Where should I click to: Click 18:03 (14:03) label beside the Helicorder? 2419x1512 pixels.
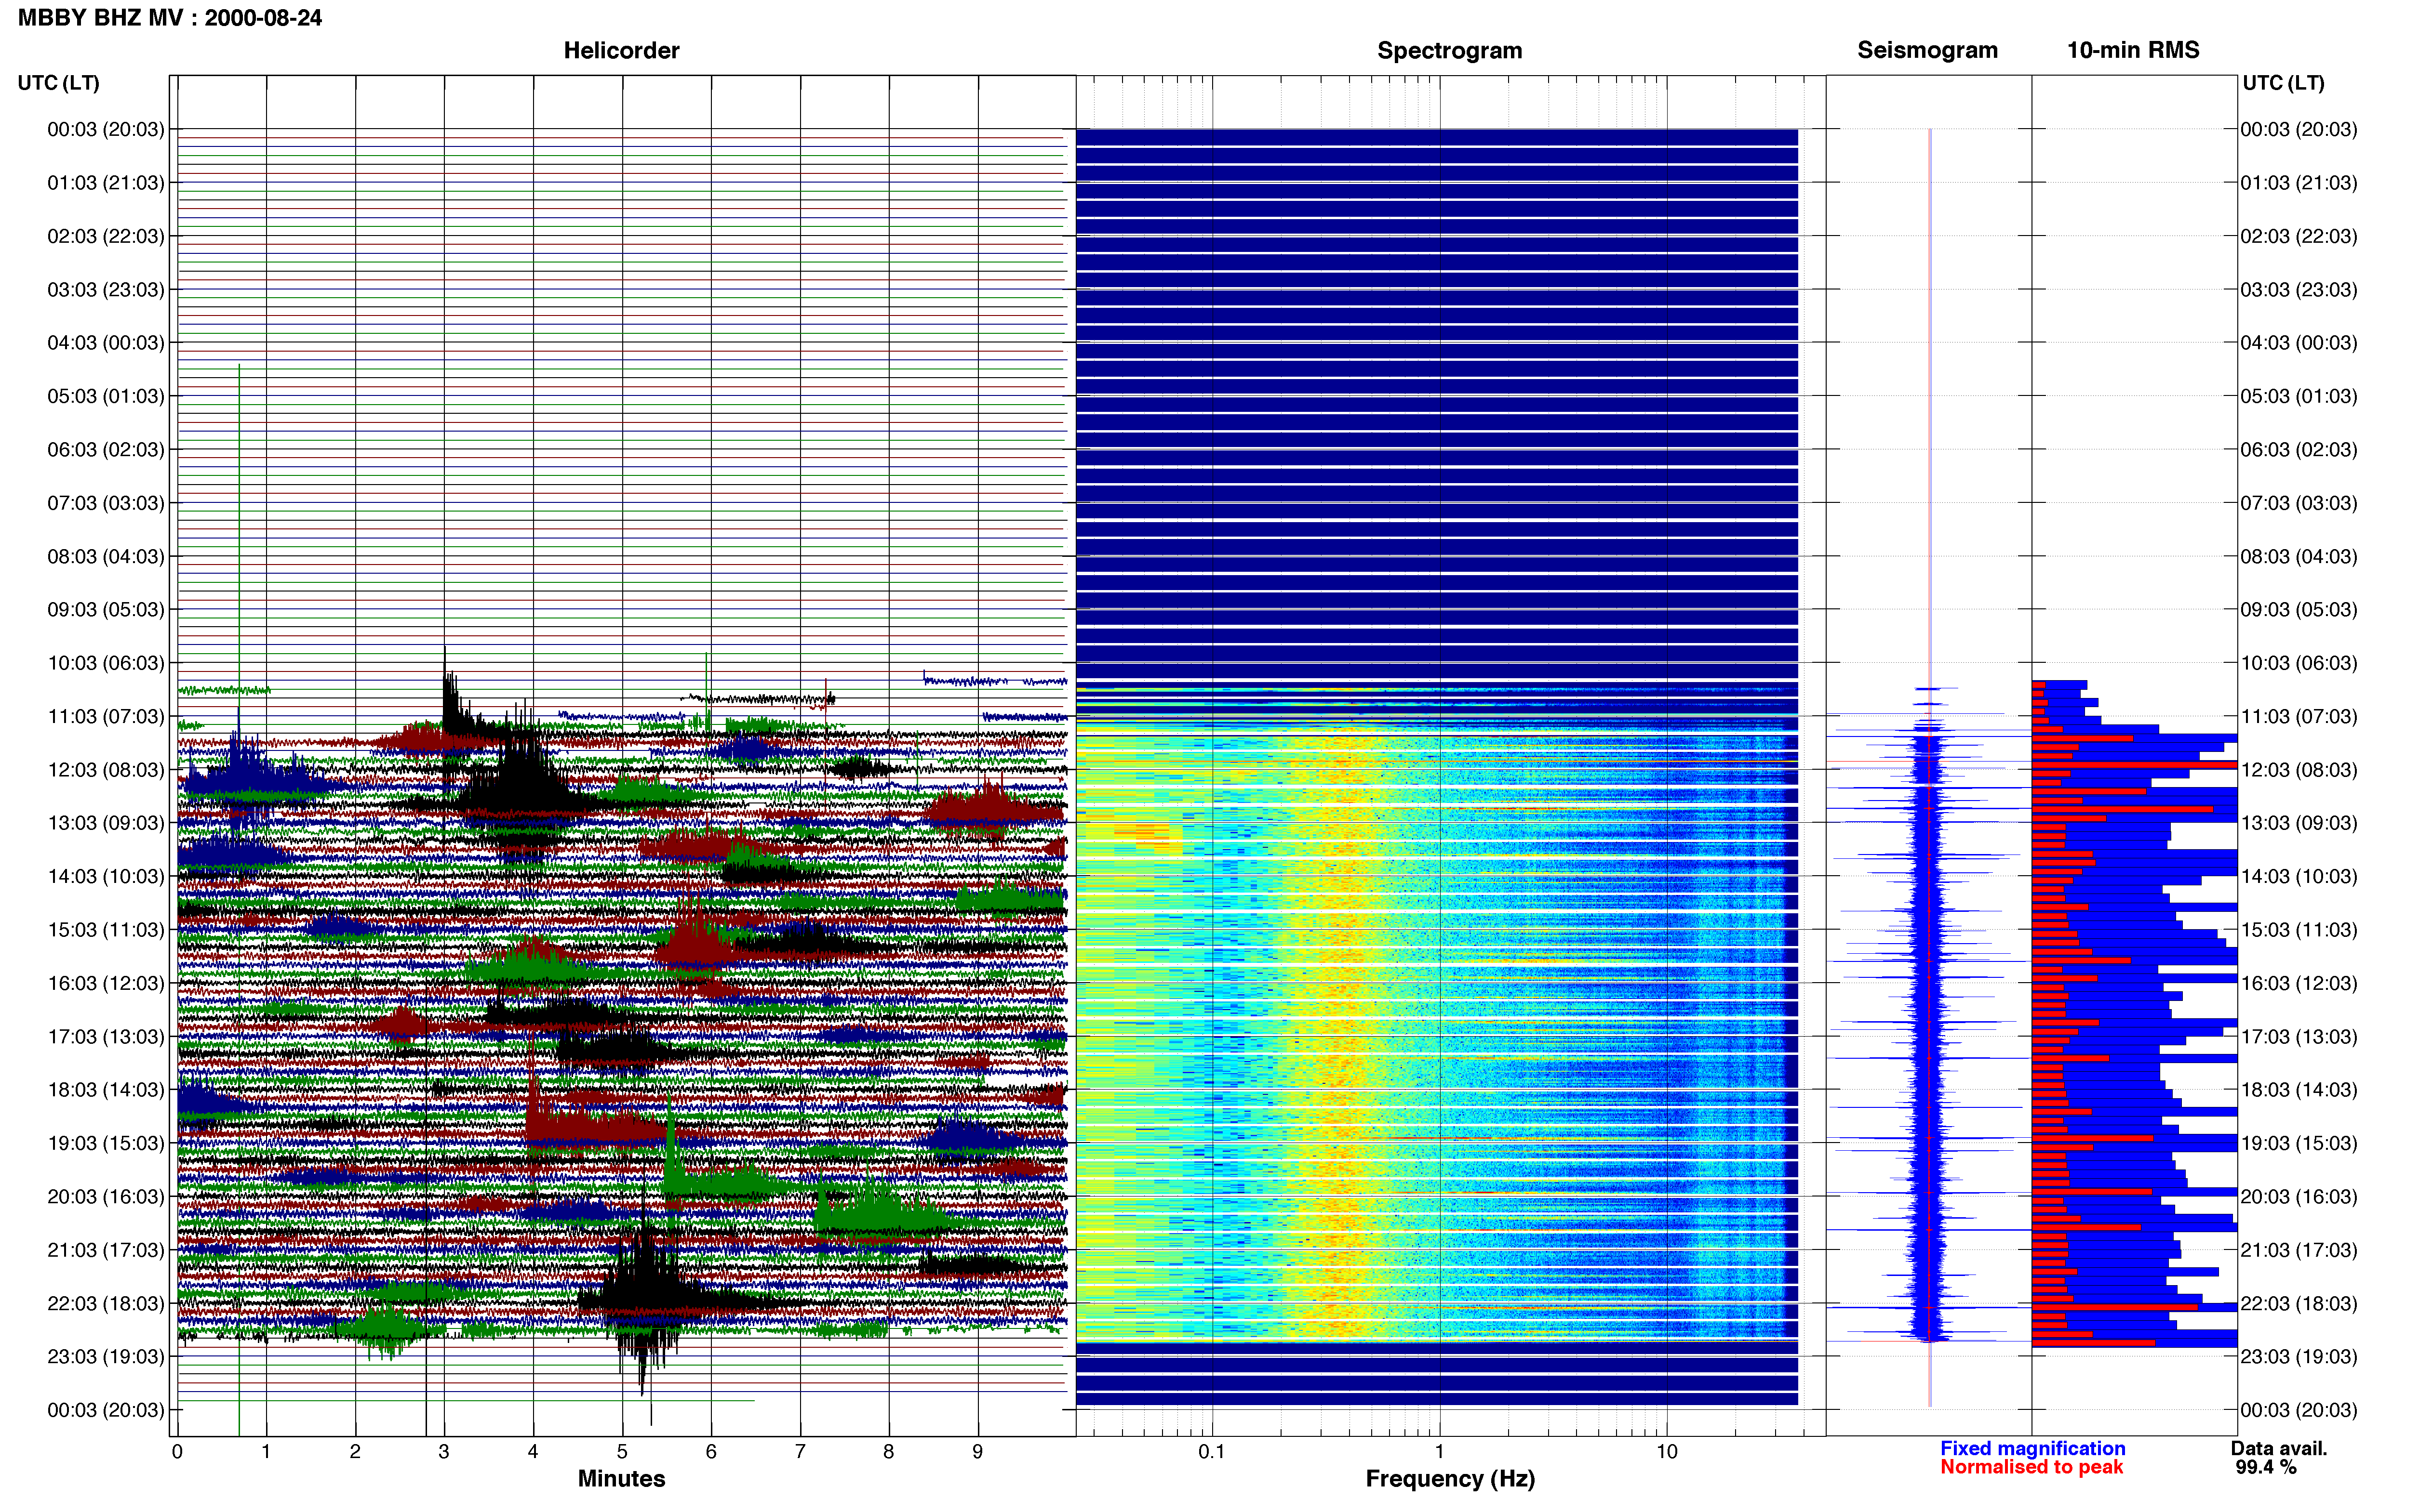106,1090
